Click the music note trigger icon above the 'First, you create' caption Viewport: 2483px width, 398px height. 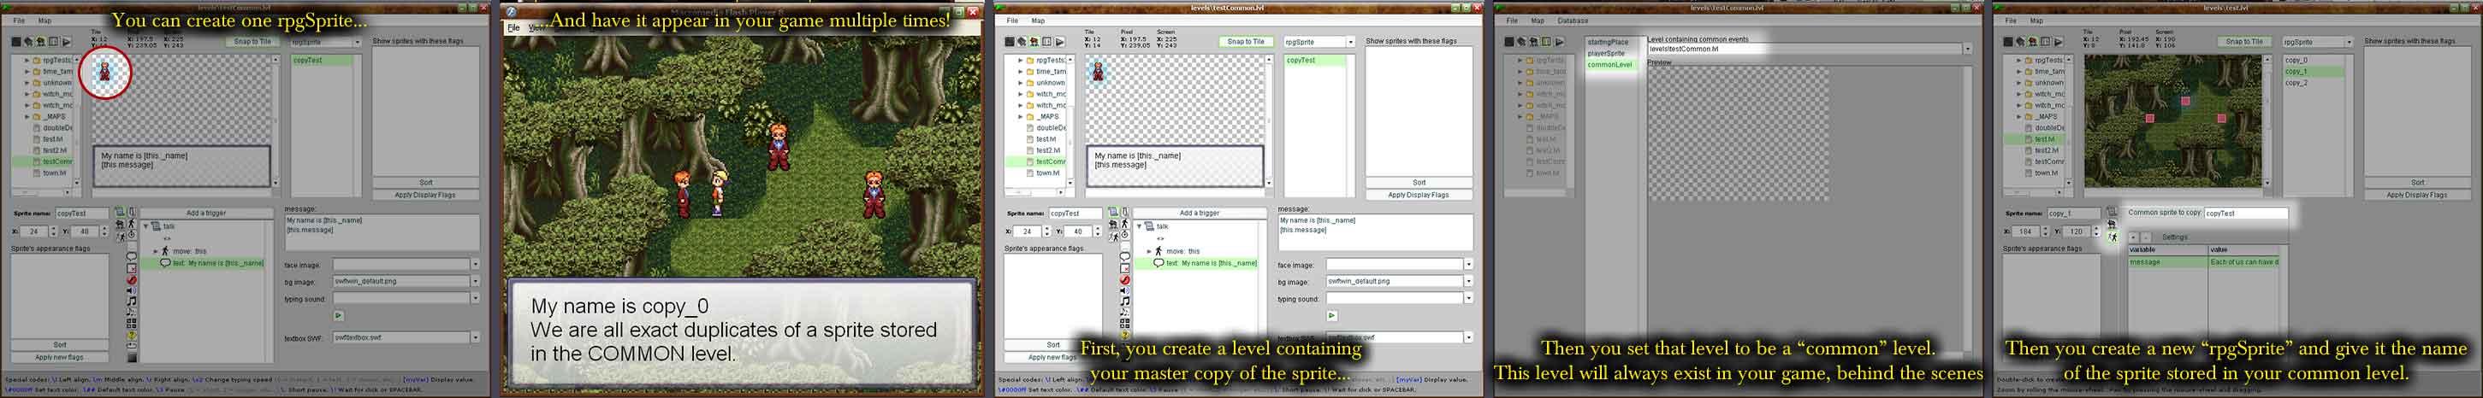[x=1125, y=301]
